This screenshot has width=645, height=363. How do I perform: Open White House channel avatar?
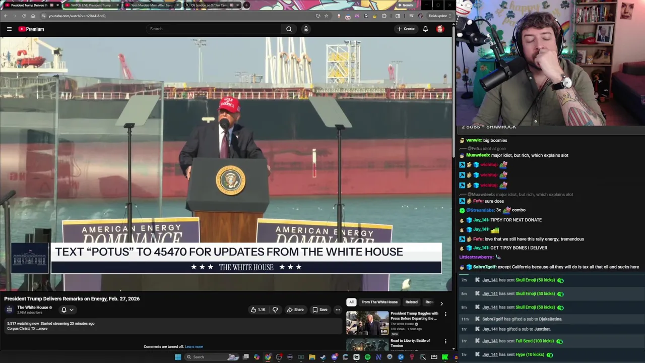point(9,310)
